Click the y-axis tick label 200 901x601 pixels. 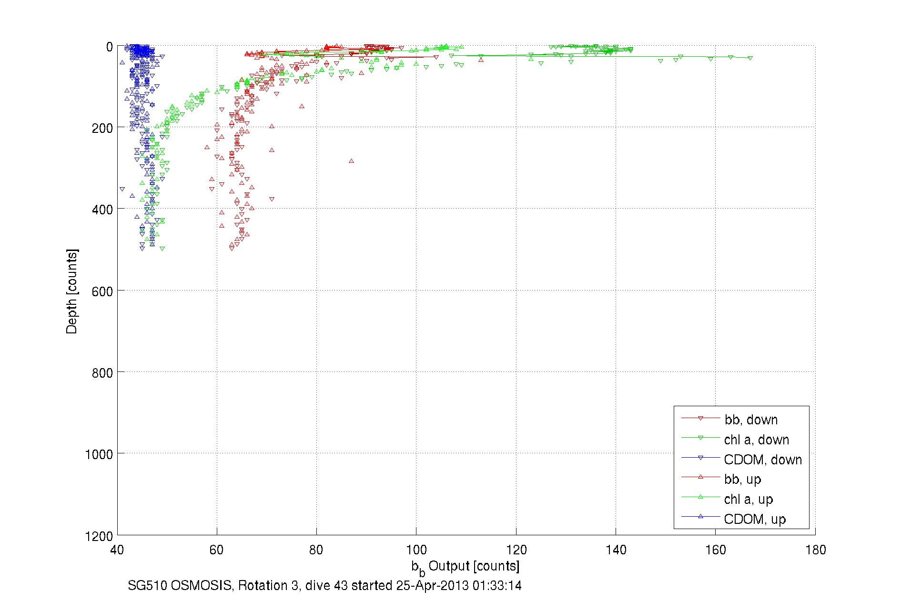[102, 128]
